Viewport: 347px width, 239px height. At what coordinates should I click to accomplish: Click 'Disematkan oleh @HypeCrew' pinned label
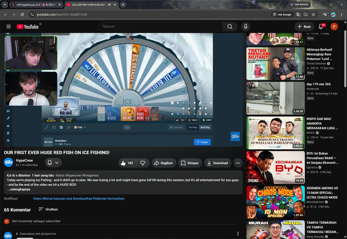38,234
